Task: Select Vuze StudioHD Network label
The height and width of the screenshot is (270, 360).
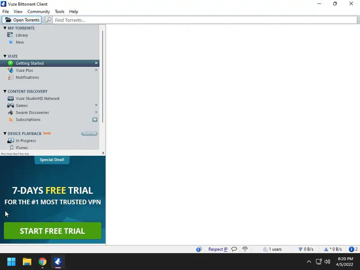Action: coord(38,98)
